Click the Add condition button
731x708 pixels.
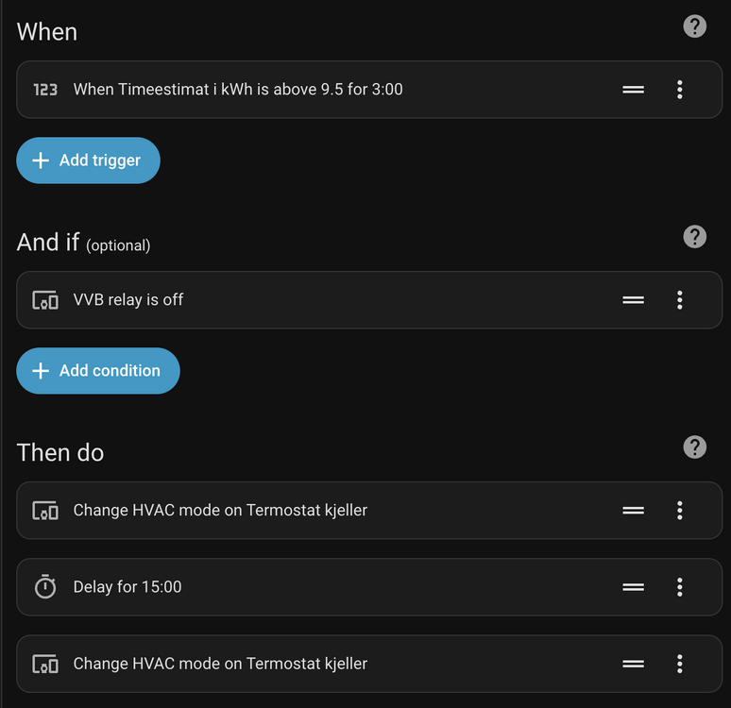[97, 371]
